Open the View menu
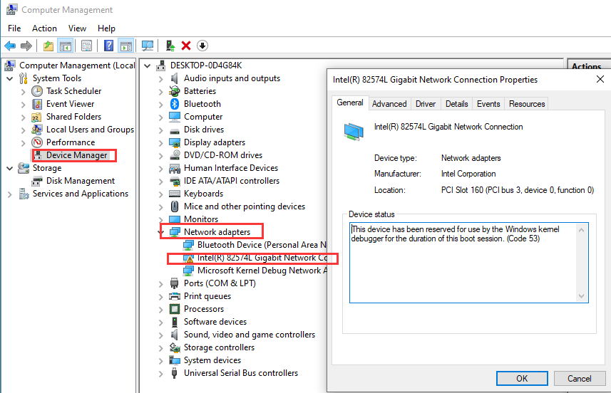The image size is (611, 393). pyautogui.click(x=77, y=28)
